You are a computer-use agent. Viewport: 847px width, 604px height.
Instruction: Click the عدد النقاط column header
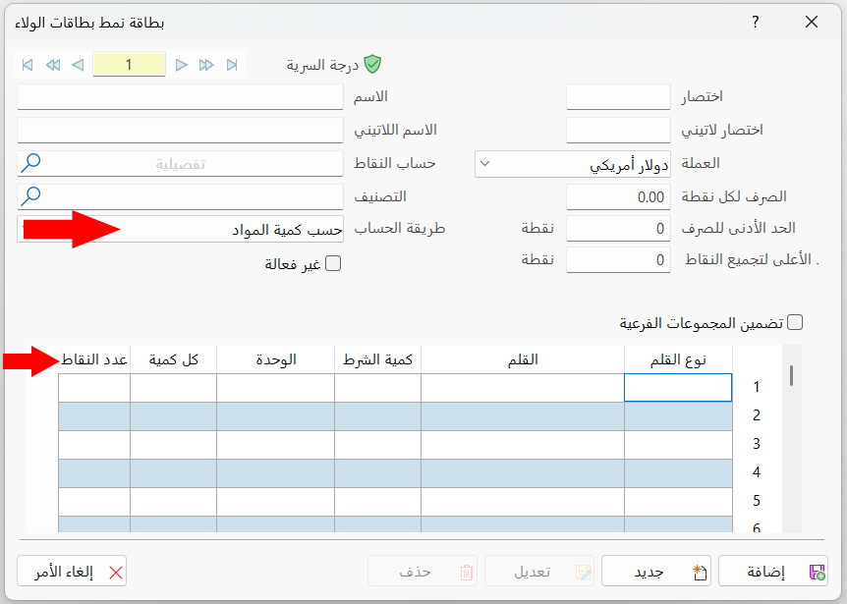(94, 359)
